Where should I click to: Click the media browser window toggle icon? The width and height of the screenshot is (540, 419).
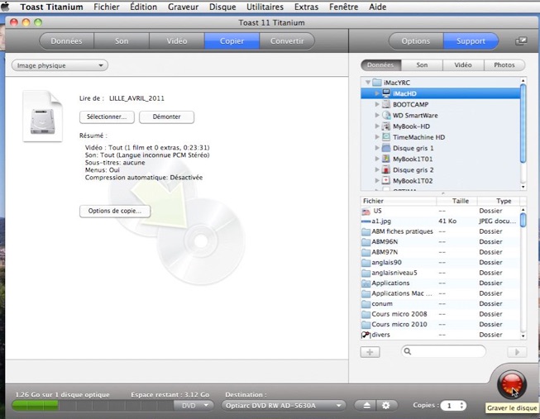click(521, 41)
